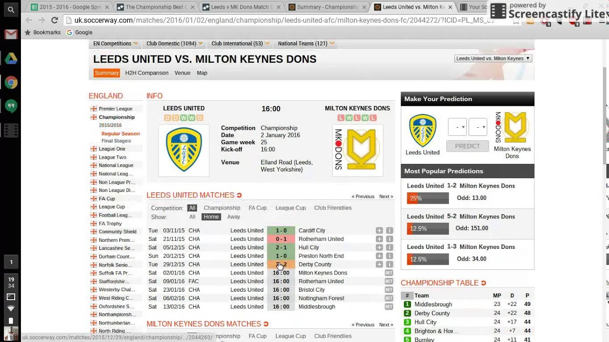Image resolution: width=609 pixels, height=342 pixels.
Task: Expand details plus icon for Rotherham United 0-1 match
Action: 379,239
